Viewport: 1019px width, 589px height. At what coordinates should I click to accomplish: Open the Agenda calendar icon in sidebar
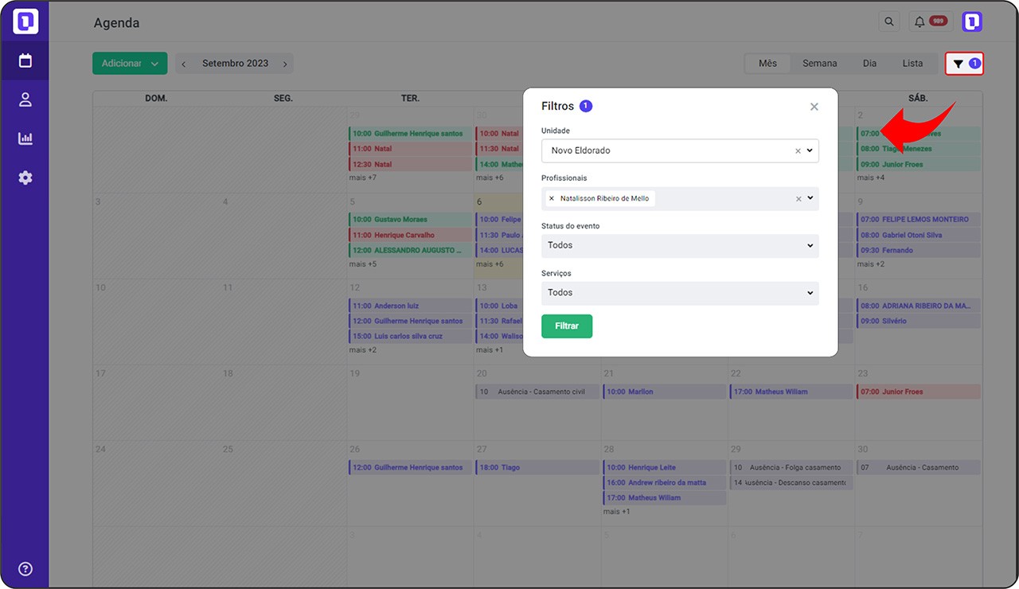tap(25, 60)
